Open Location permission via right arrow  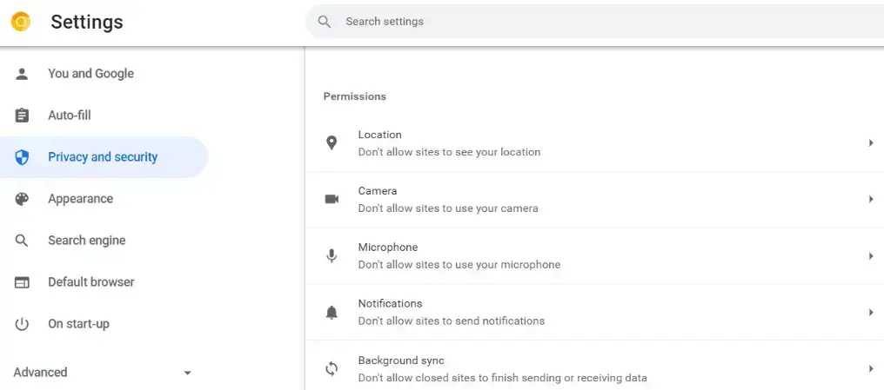pyautogui.click(x=870, y=143)
